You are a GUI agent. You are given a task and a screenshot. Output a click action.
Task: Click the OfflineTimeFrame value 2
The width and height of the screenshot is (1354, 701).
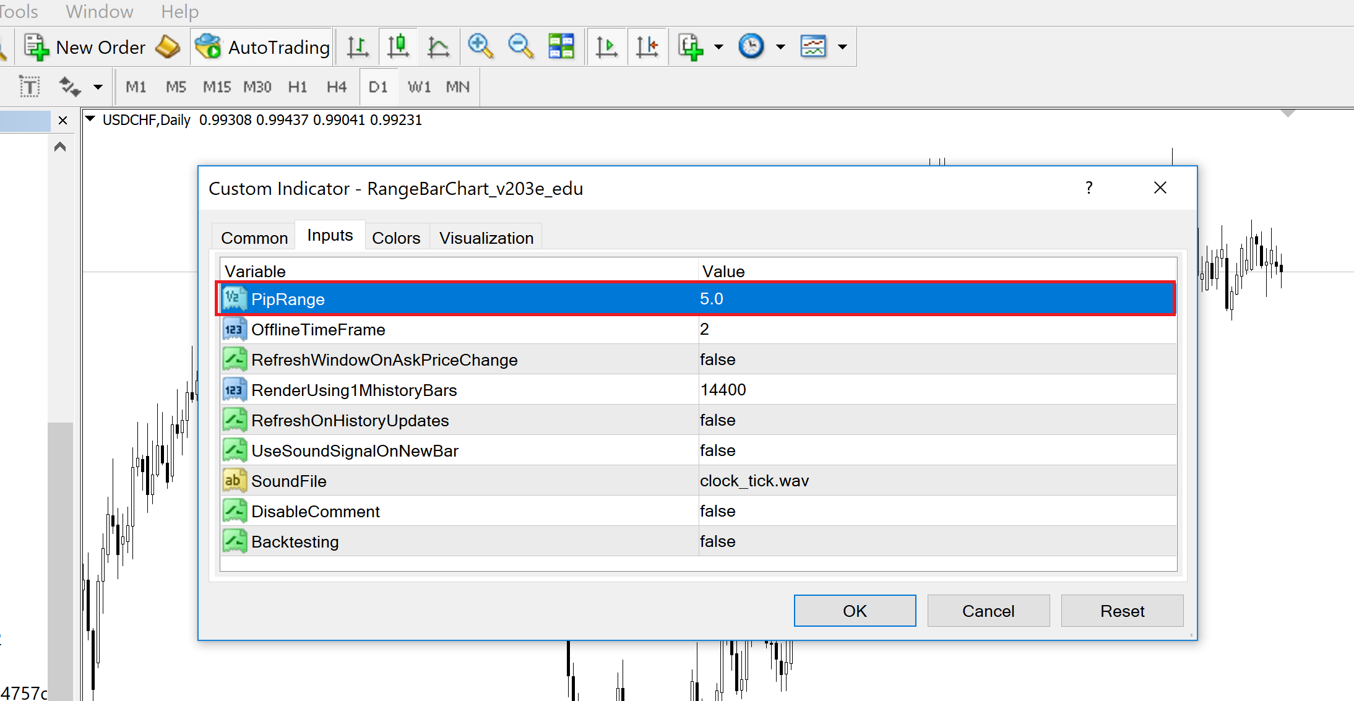click(x=704, y=329)
